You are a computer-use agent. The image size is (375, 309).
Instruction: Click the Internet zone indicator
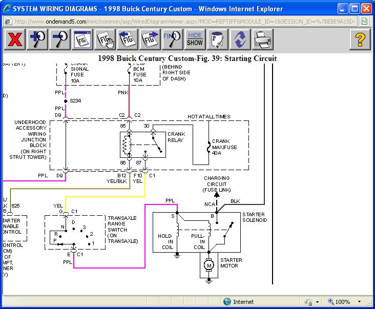click(x=241, y=302)
